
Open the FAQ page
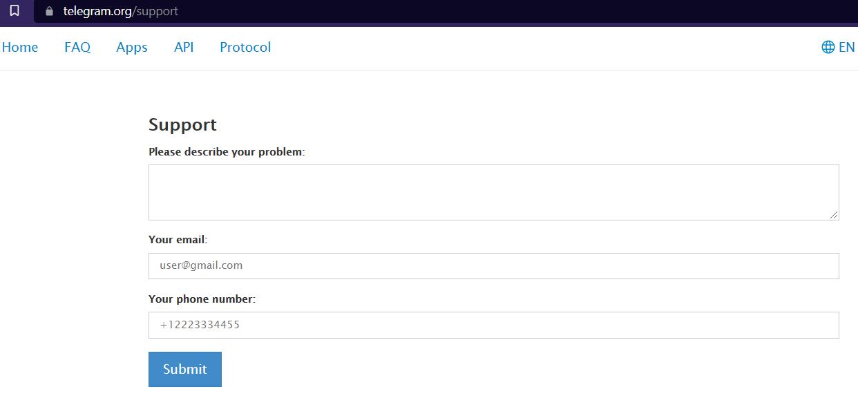77,47
